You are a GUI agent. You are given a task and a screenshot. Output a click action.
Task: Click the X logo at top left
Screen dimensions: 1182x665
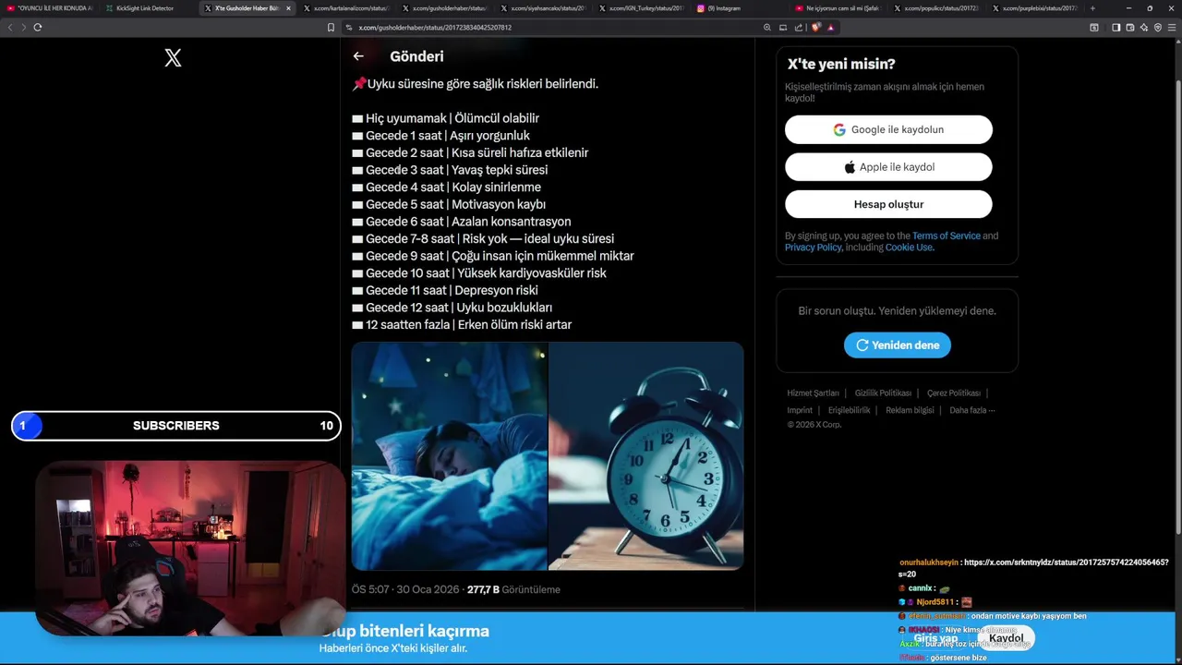173,58
